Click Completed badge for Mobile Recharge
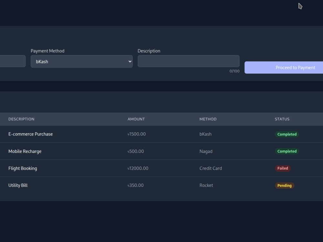 pyautogui.click(x=287, y=151)
